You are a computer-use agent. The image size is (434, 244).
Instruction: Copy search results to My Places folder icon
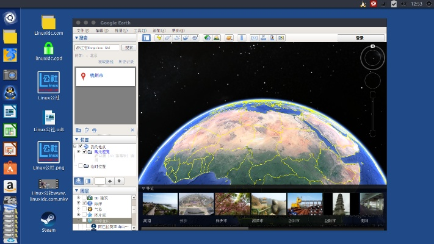point(79,130)
